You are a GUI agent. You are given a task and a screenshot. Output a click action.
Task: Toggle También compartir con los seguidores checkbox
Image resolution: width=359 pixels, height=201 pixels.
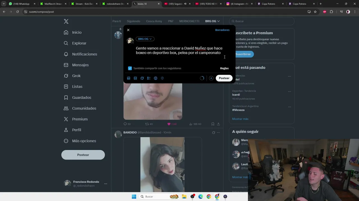coord(130,68)
